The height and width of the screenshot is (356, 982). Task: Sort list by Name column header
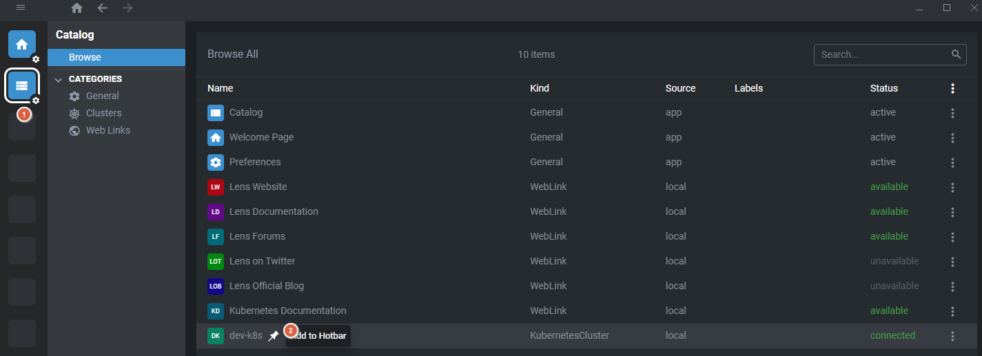[x=221, y=88]
